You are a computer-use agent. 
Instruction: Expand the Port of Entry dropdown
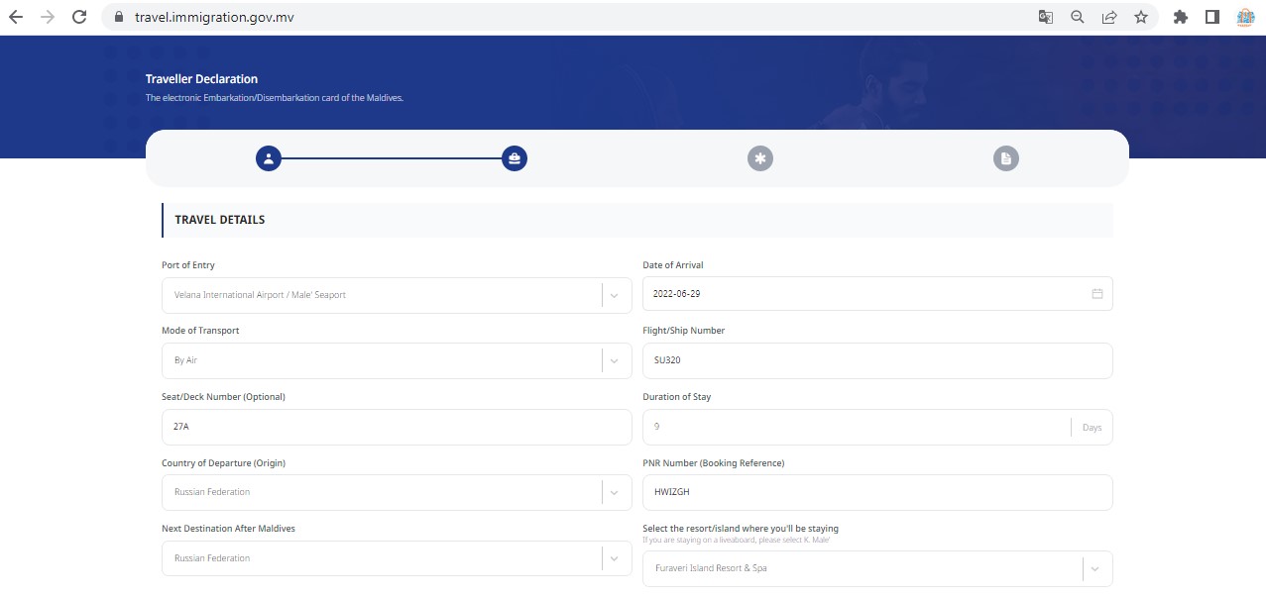[x=615, y=295]
